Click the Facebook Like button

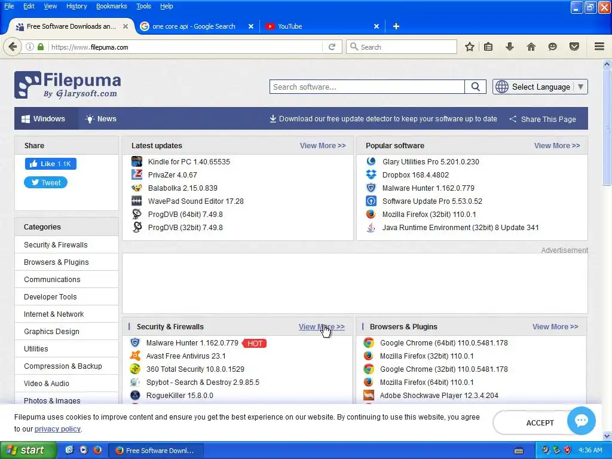click(51, 164)
